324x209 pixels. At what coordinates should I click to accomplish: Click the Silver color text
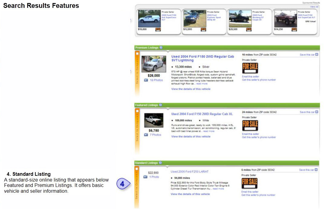coord(206,67)
